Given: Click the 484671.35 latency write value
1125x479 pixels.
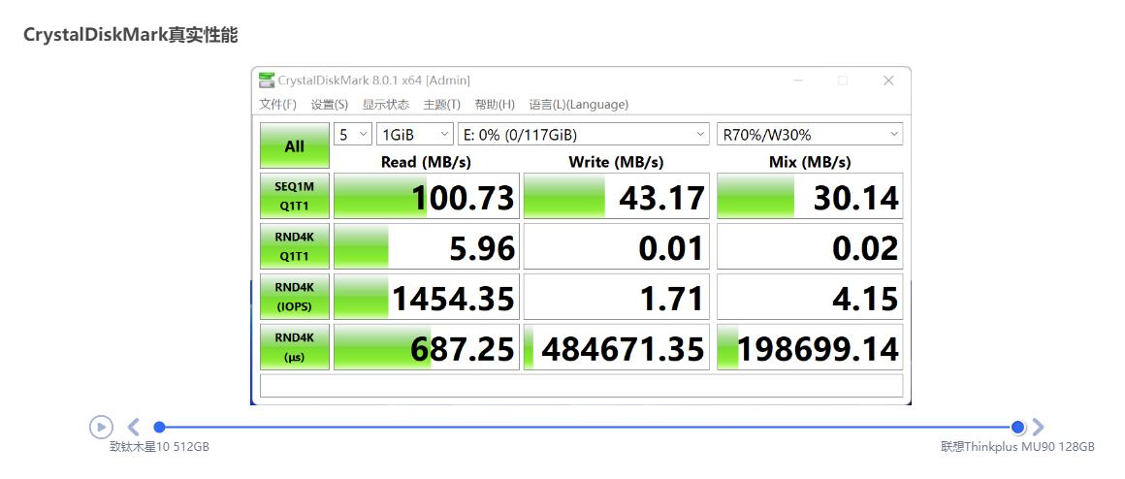Looking at the screenshot, I should pyautogui.click(x=616, y=347).
